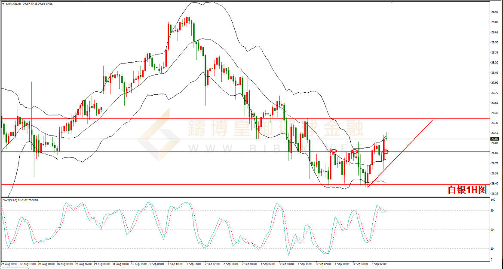The width and height of the screenshot is (503, 269).
Task: Click the 28.95 price scale label
Action: point(494,12)
